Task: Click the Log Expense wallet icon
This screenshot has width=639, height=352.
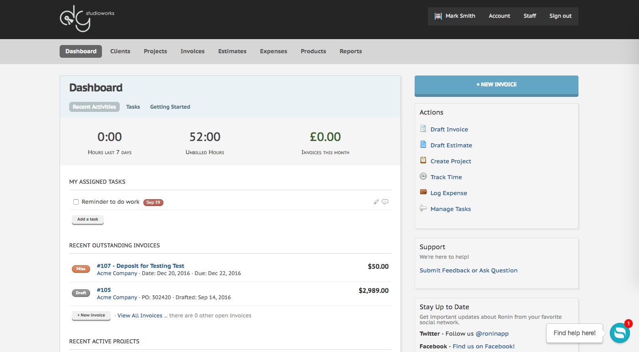Action: coord(423,192)
